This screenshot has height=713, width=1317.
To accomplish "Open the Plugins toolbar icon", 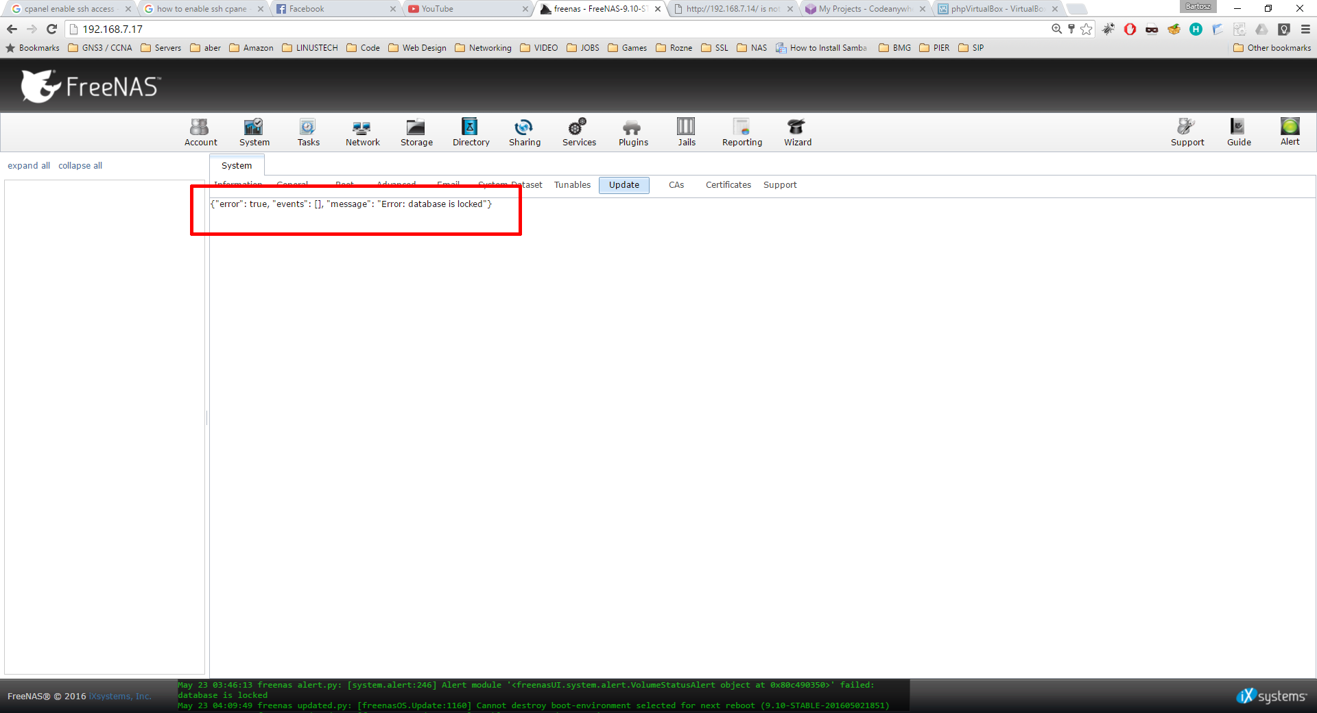I will point(633,132).
